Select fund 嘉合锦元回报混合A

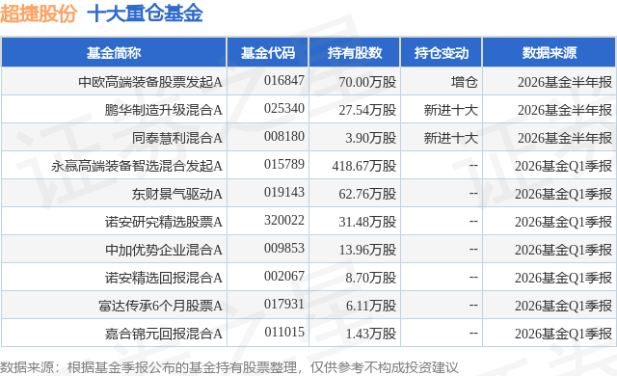tap(164, 334)
